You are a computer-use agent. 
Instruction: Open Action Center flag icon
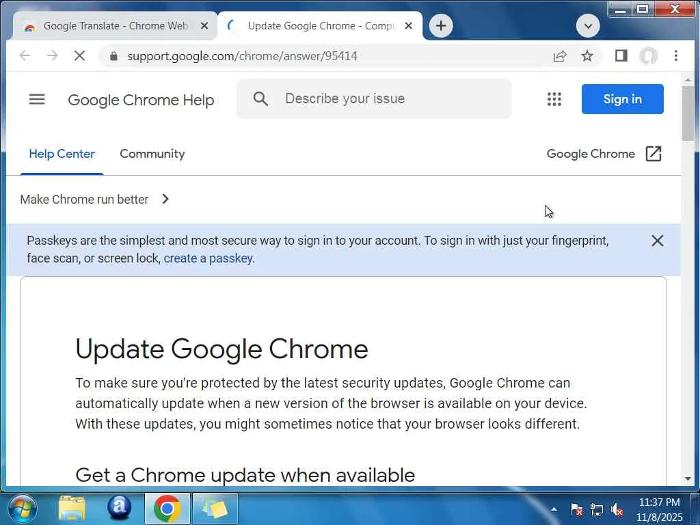click(x=576, y=509)
